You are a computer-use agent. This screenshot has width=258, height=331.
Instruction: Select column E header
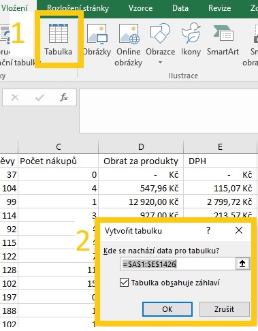pyautogui.click(x=220, y=147)
